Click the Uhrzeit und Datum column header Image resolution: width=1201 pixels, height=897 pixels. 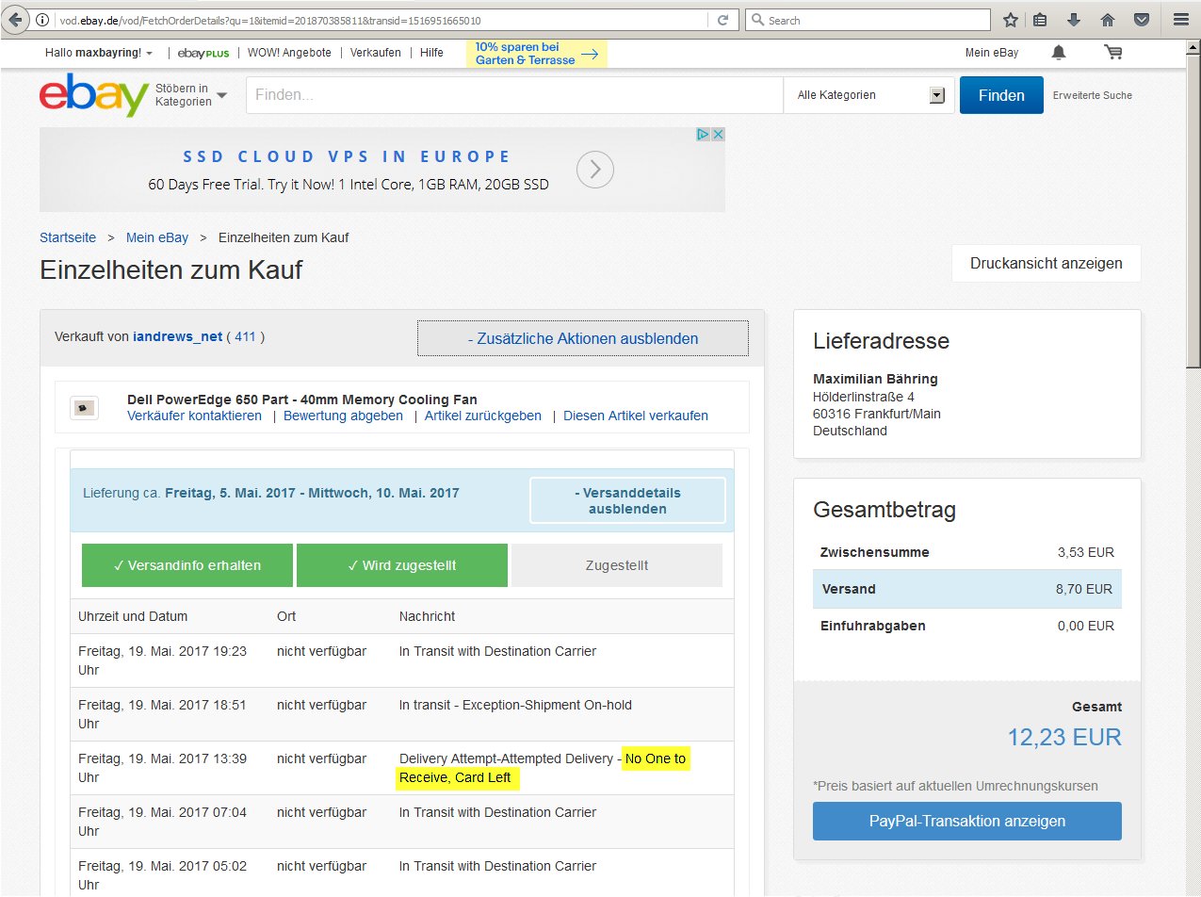pos(133,616)
